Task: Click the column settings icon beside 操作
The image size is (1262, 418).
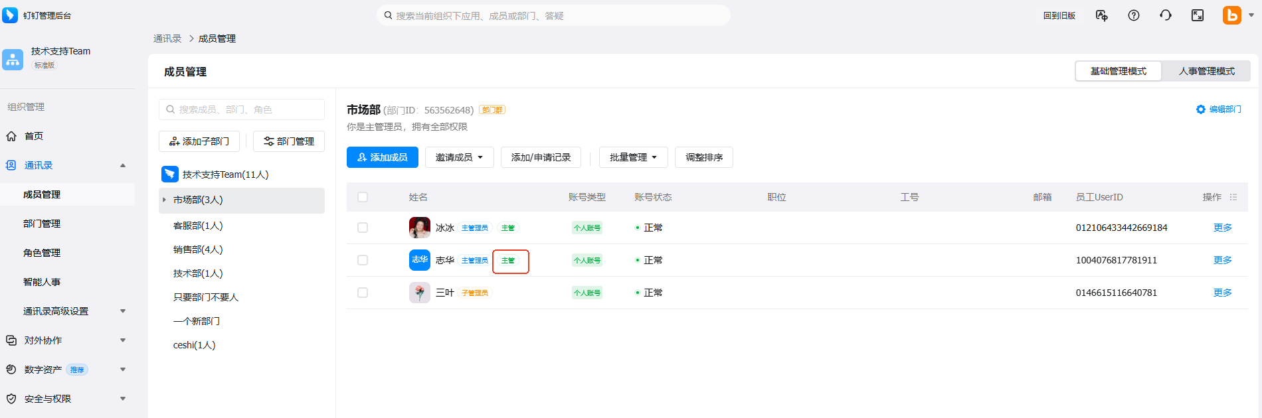Action: click(x=1233, y=197)
